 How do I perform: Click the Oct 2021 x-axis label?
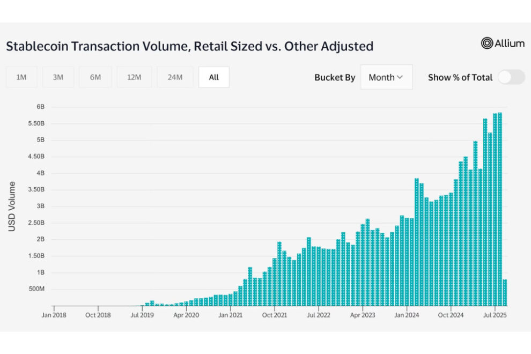274,315
